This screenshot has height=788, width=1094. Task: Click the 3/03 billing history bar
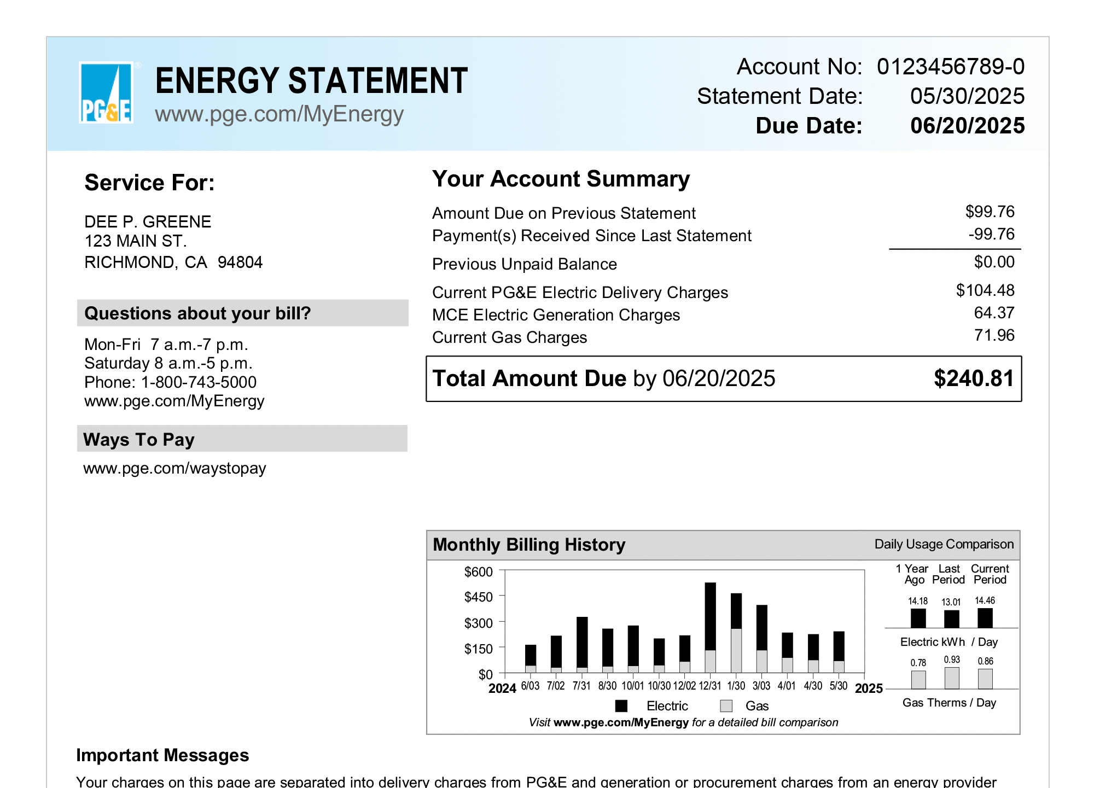[x=761, y=639]
